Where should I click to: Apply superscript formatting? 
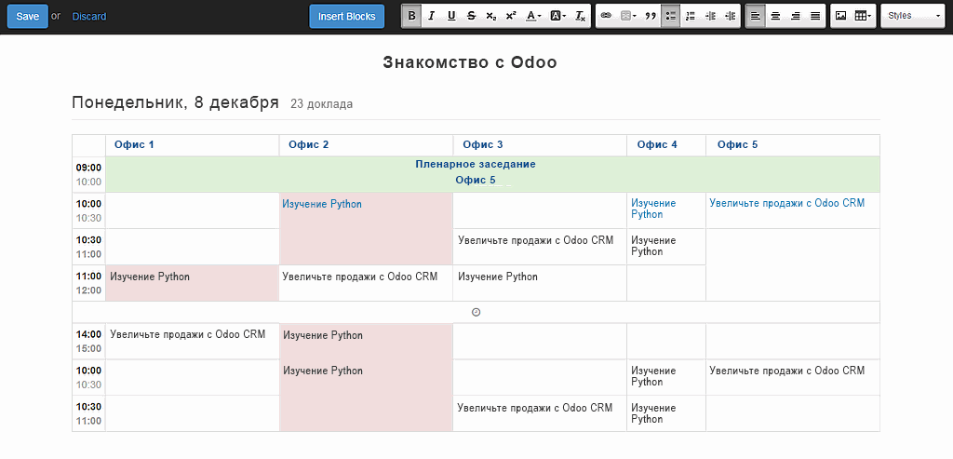[511, 17]
